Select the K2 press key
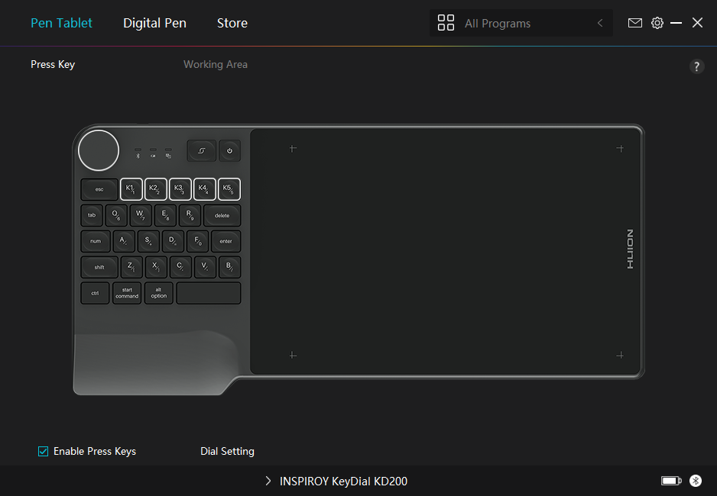The image size is (717, 496). click(155, 189)
